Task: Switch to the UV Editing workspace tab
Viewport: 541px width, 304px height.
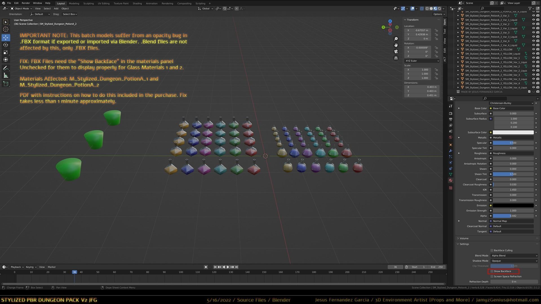Action: [x=104, y=3]
